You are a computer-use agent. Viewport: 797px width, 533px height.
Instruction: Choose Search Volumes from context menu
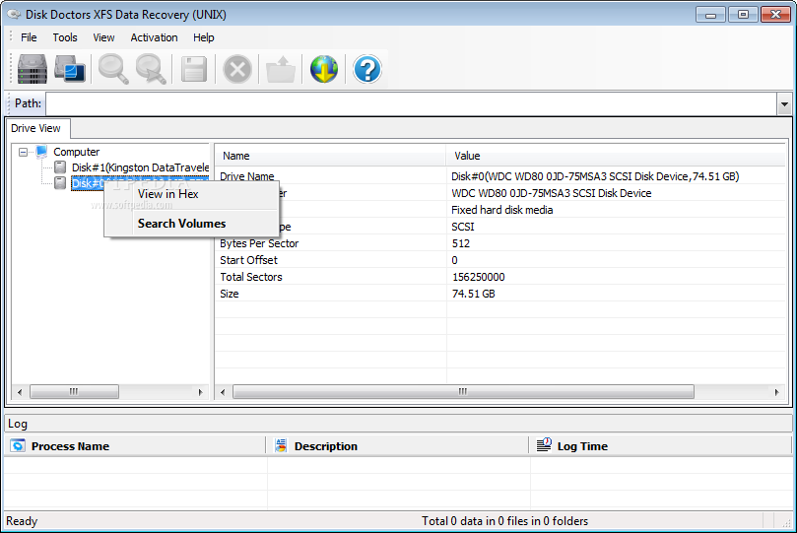click(192, 224)
